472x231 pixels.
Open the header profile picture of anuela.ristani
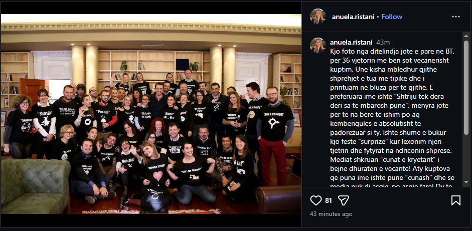click(x=318, y=17)
